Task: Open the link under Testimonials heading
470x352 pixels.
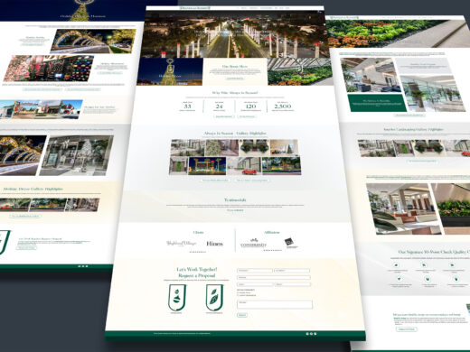Action: click(235, 210)
